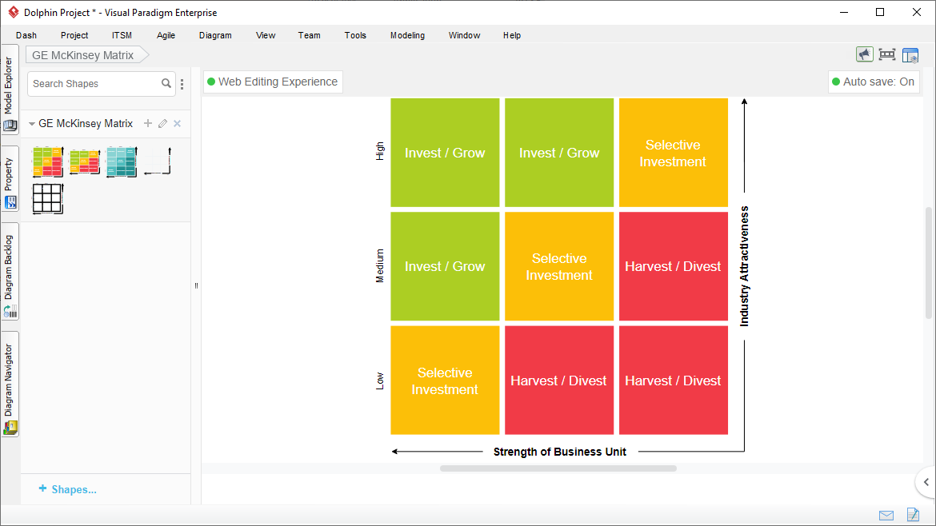Open the Tools menu
Image resolution: width=936 pixels, height=526 pixels.
(355, 35)
